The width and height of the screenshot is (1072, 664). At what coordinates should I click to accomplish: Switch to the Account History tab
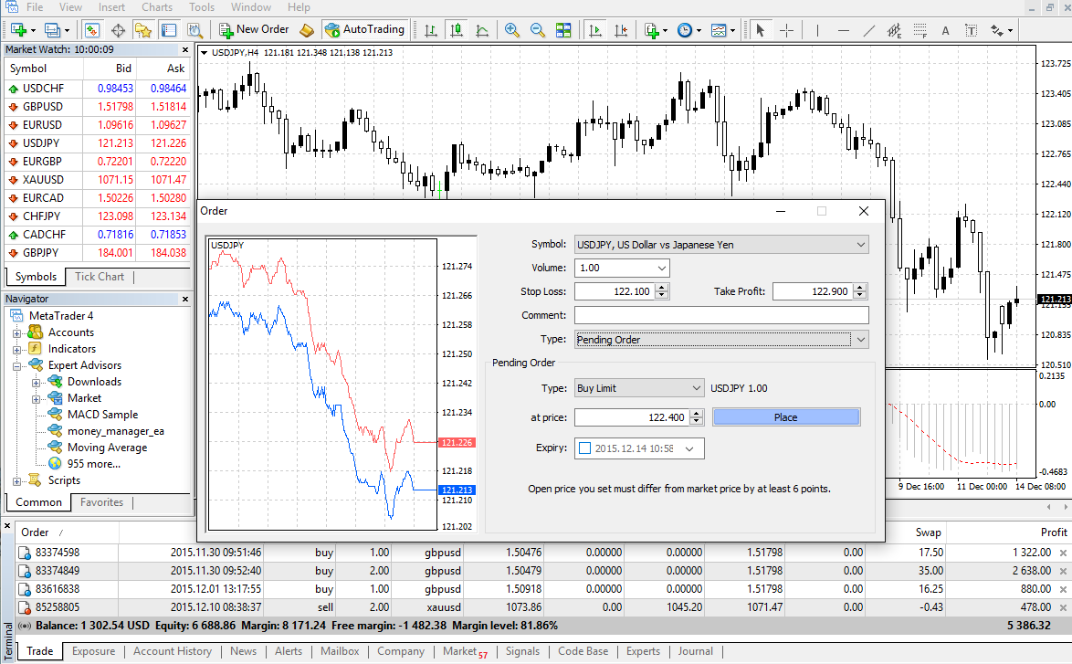[x=172, y=651]
